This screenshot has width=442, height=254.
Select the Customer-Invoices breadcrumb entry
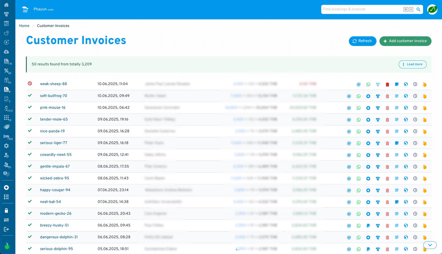click(53, 26)
